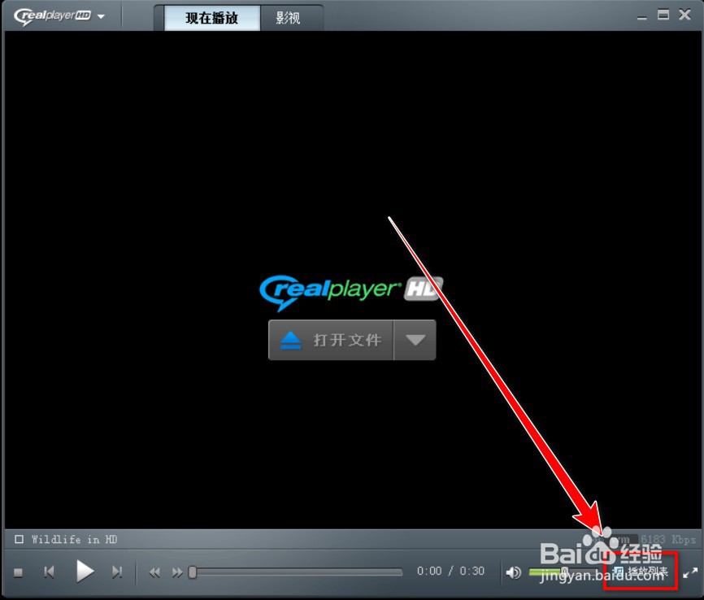Image resolution: width=704 pixels, height=600 pixels.
Task: Click the 打开文件 button
Action: click(x=331, y=340)
